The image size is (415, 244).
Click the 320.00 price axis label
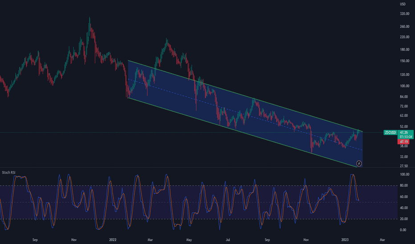pos(404,14)
